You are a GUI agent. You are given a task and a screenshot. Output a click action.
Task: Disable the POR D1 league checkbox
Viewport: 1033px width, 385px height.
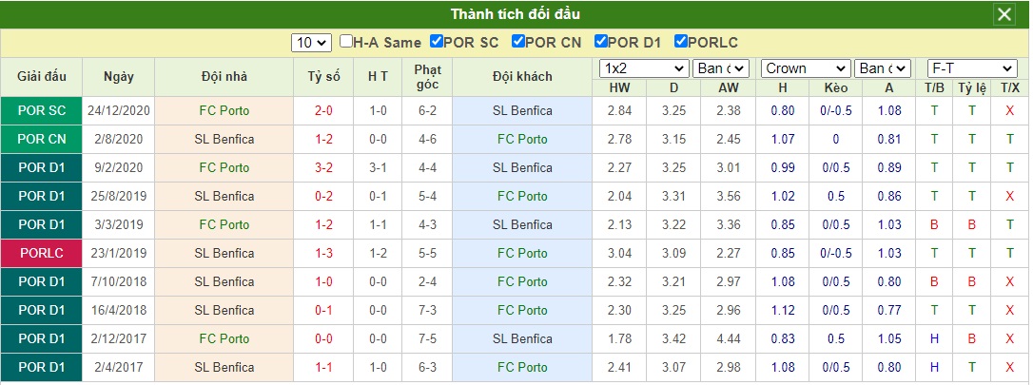coord(601,42)
